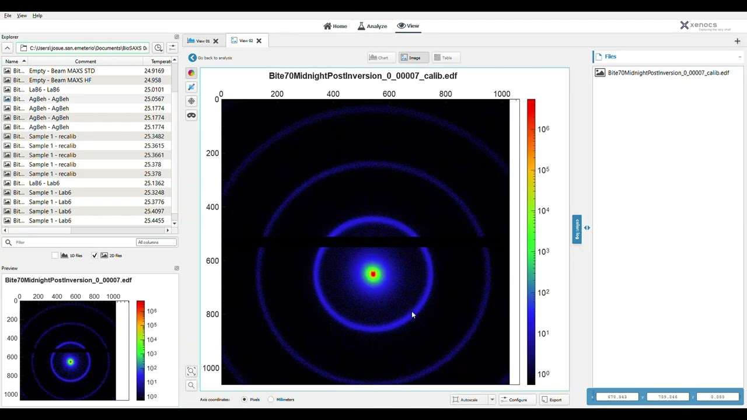
Task: Open the Help menu
Action: coord(37,15)
